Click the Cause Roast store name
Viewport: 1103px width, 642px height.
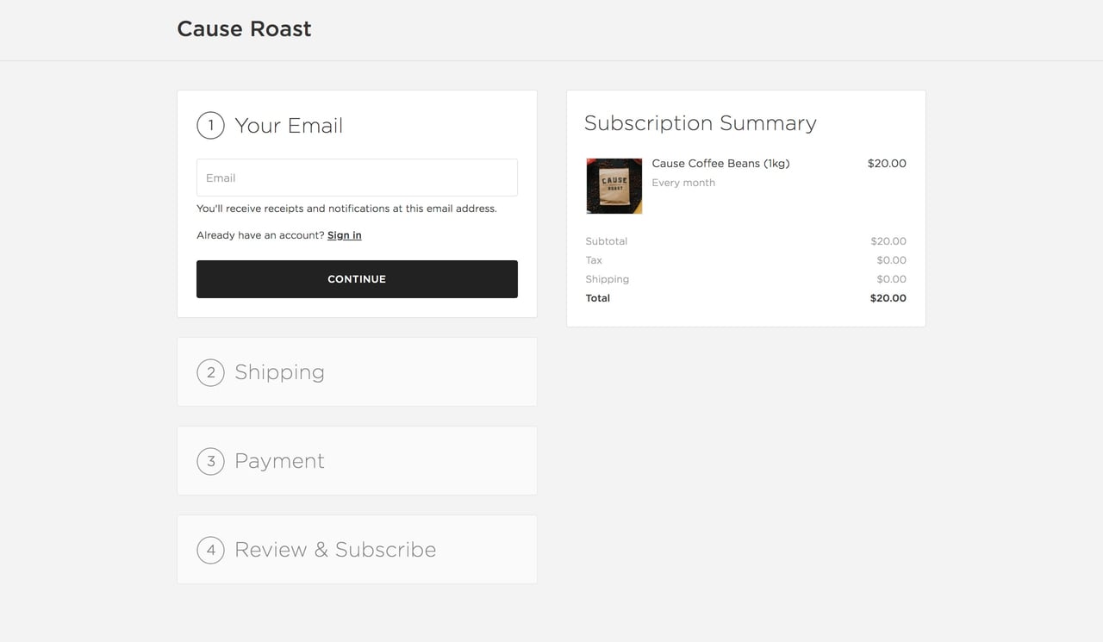(244, 28)
